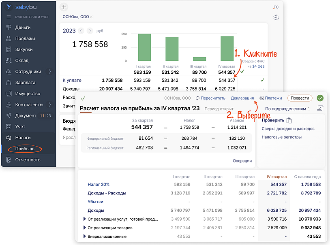This screenshot has width=330, height=245.
Task: Click the Пересчитать recalculate link
Action: point(210,98)
